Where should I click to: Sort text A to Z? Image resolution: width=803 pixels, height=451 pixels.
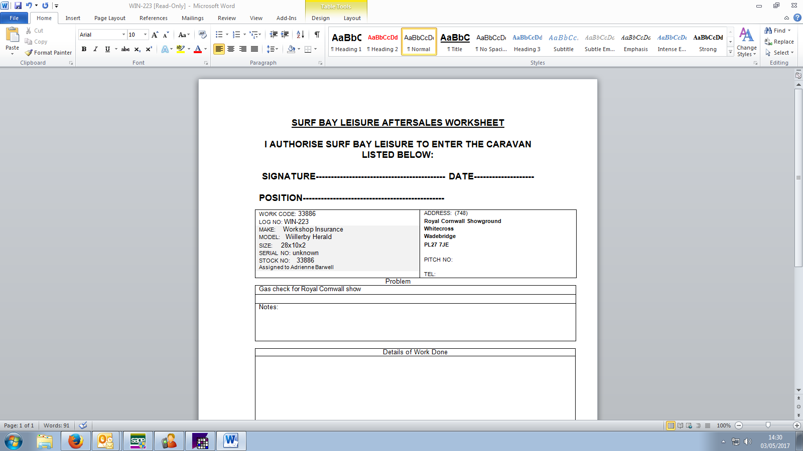tap(300, 35)
